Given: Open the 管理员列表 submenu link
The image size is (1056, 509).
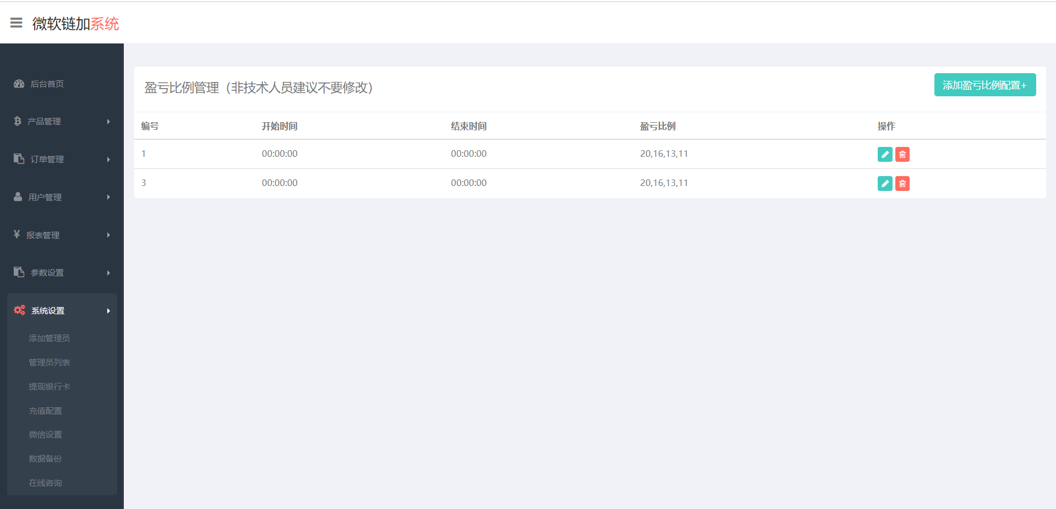Looking at the screenshot, I should [50, 362].
